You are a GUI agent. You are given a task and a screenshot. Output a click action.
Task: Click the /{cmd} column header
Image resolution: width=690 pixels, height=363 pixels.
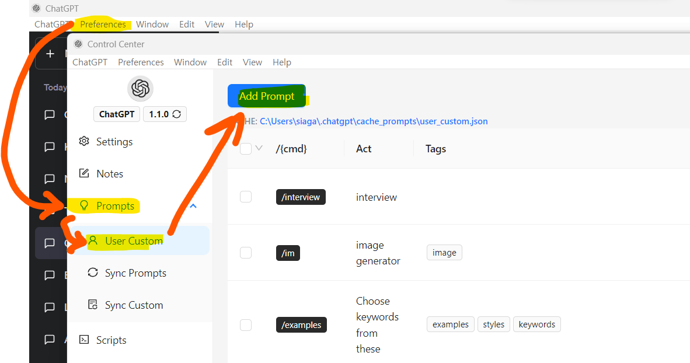pos(291,149)
